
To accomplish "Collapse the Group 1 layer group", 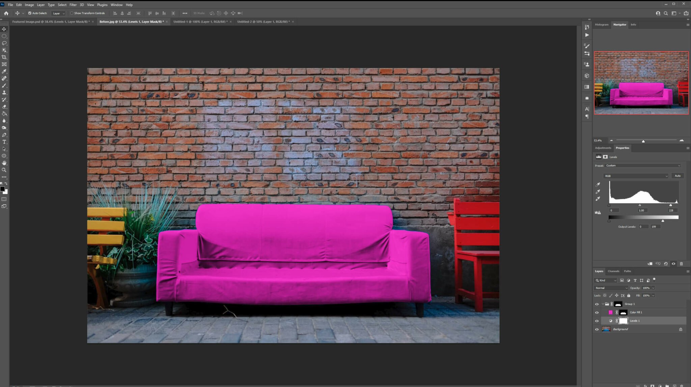I will coord(603,304).
